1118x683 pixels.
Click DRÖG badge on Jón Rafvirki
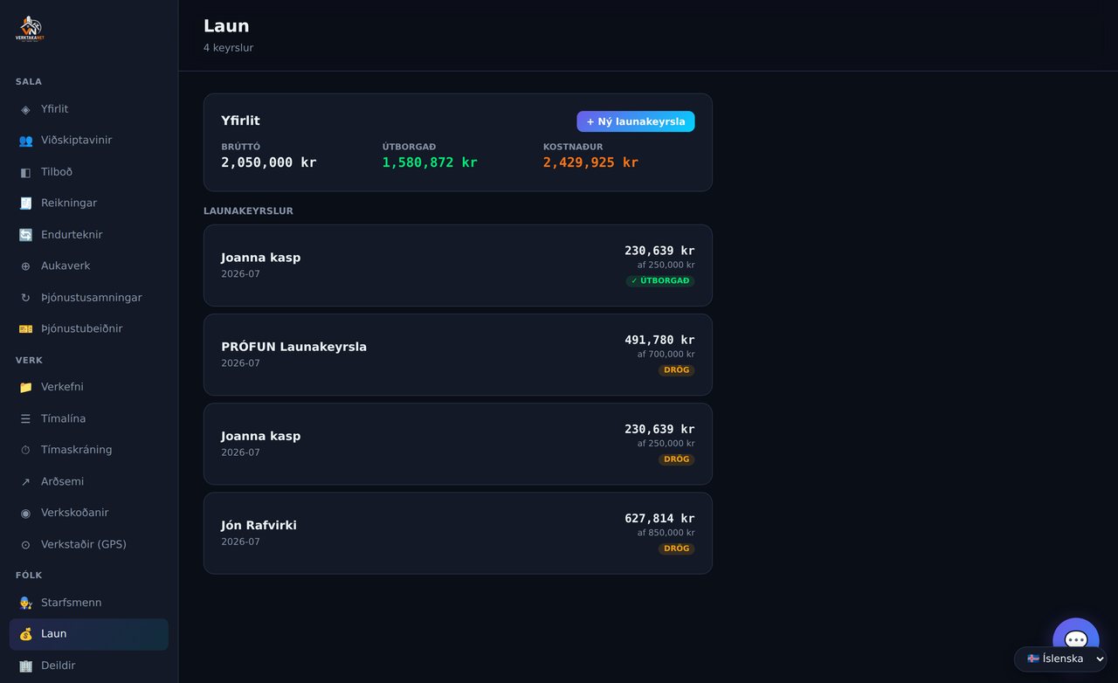[677, 548]
